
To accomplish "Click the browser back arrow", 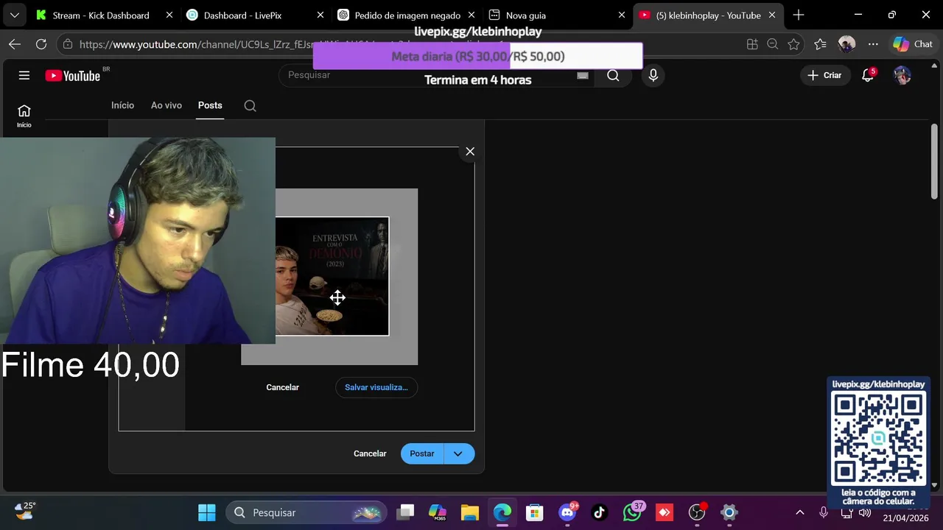I will point(15,44).
